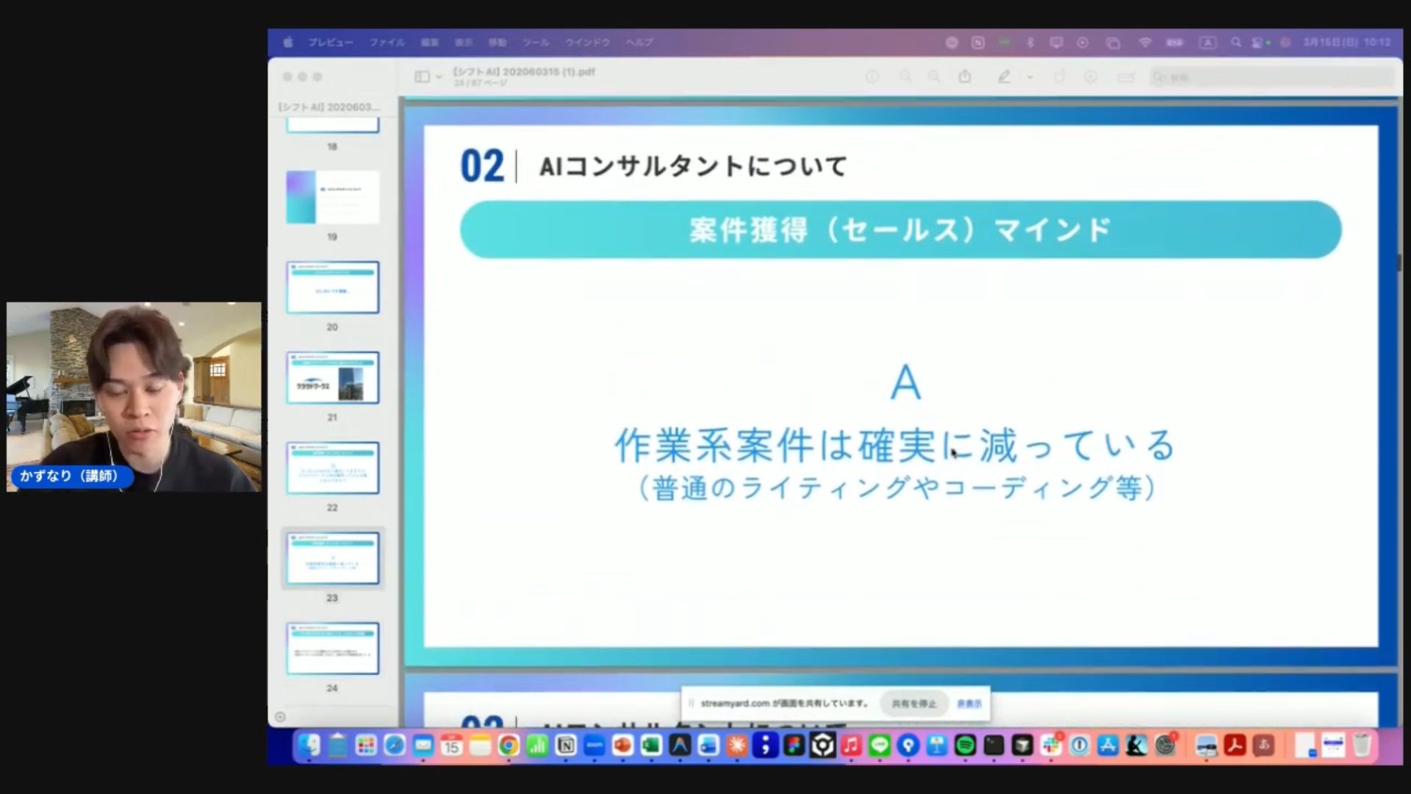Launch Spotify from the dock
Screen dimensions: 1411x794
pos(965,746)
